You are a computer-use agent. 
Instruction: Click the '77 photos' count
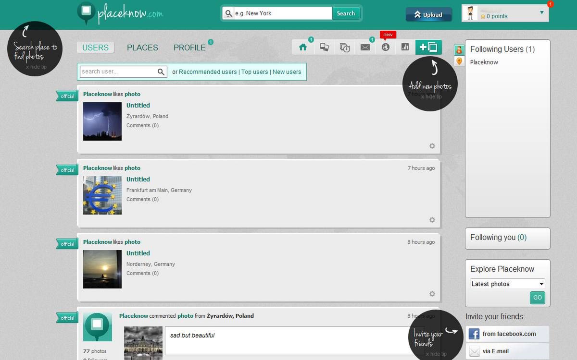(x=95, y=351)
